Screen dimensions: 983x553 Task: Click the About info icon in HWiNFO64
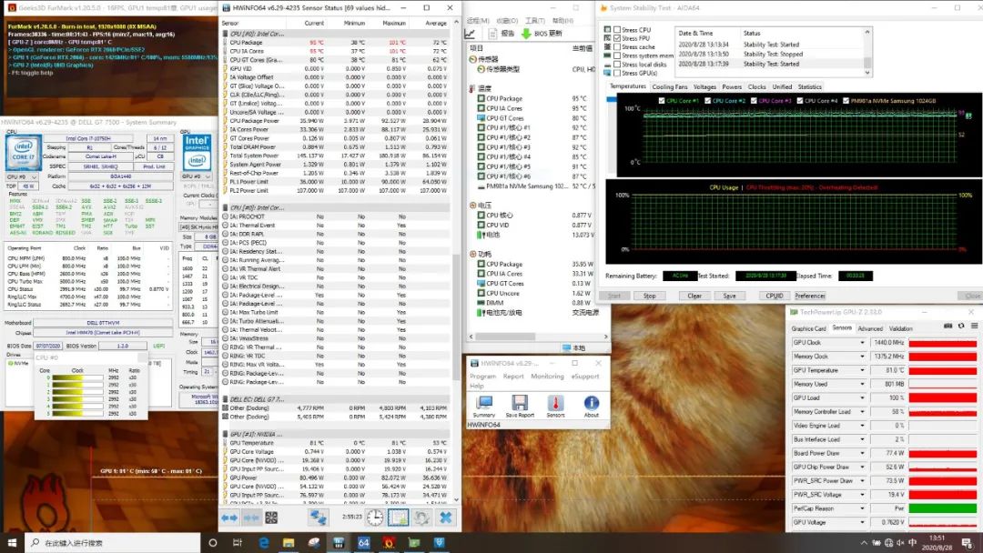(592, 402)
